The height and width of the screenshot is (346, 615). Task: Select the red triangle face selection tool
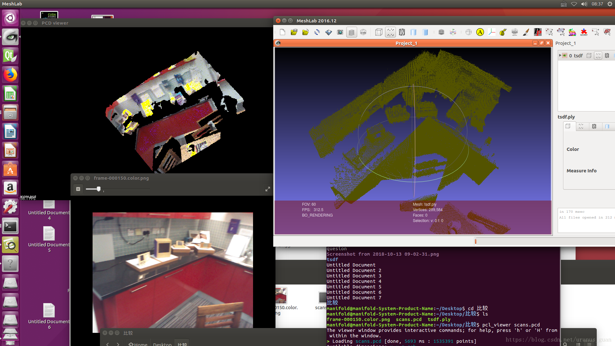click(607, 32)
